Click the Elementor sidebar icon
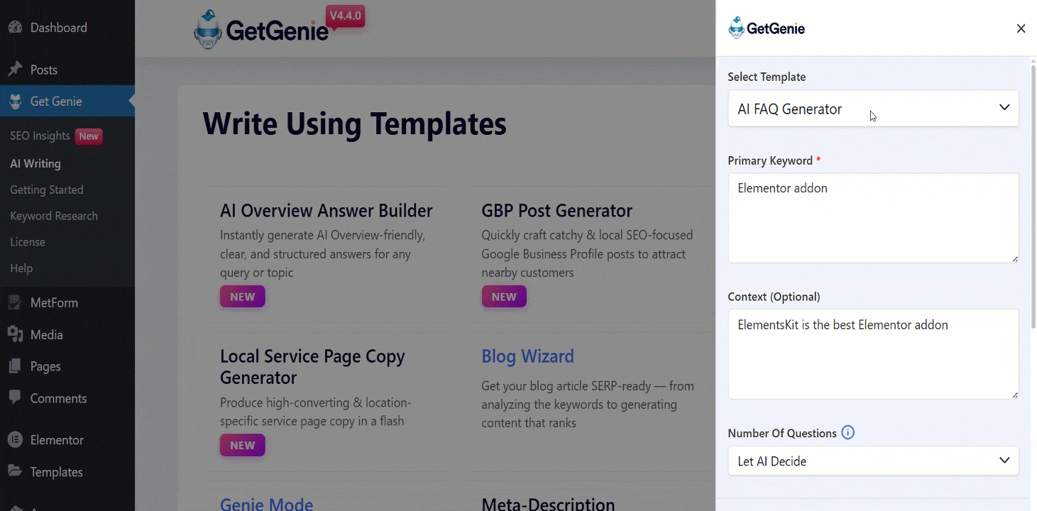This screenshot has height=511, width=1037. point(14,439)
